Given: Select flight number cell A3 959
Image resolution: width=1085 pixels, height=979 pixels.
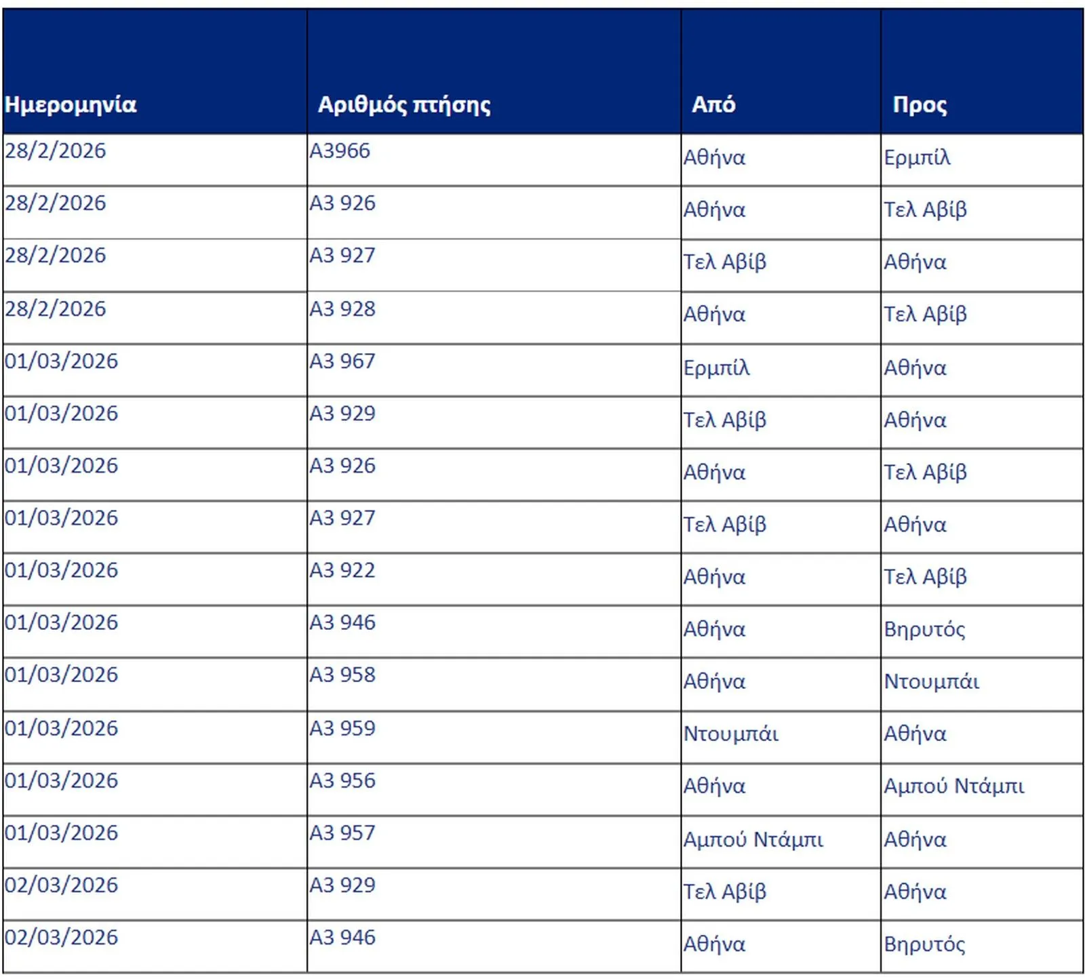Looking at the screenshot, I should coord(342,728).
